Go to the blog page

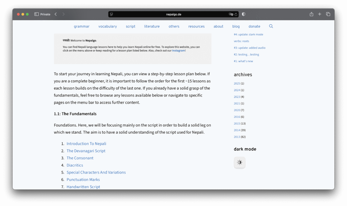(x=236, y=26)
